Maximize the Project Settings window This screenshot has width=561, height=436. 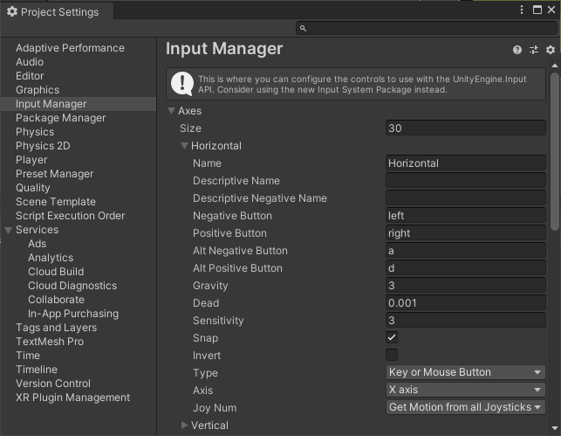[x=536, y=10]
